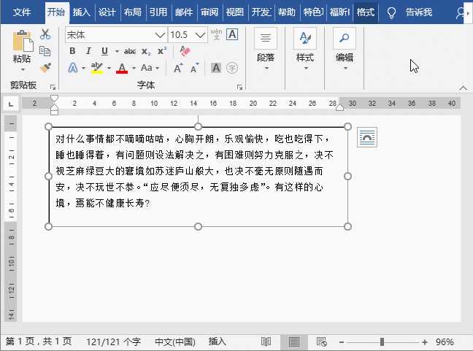This screenshot has height=351, width=473.
Task: Switch to Read Mode view
Action: pyautogui.click(x=266, y=342)
